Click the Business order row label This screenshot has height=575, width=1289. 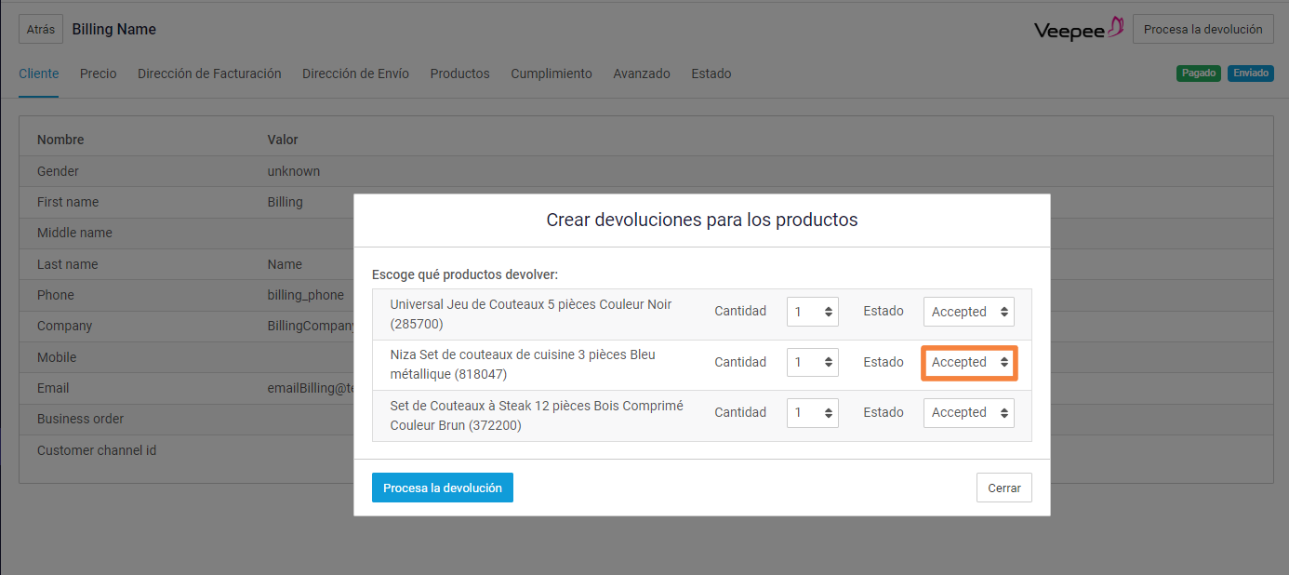(x=80, y=419)
